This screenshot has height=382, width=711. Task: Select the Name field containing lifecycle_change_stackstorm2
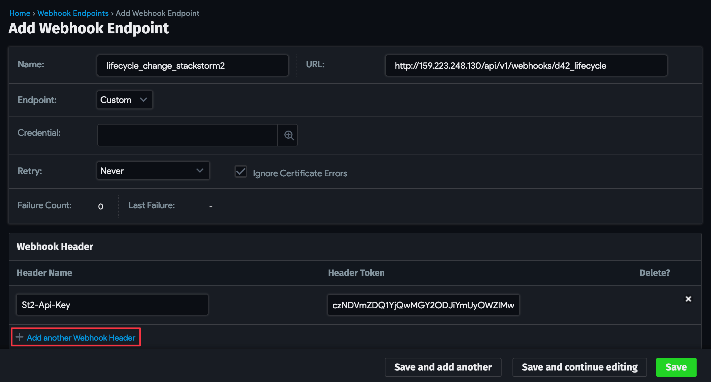pyautogui.click(x=192, y=65)
